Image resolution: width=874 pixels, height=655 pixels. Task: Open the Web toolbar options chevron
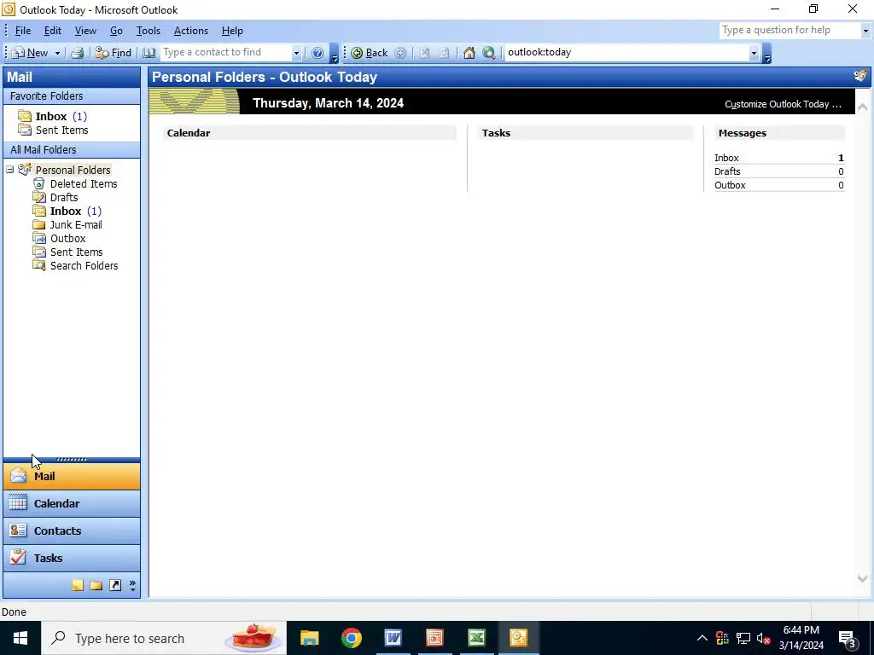pos(767,54)
